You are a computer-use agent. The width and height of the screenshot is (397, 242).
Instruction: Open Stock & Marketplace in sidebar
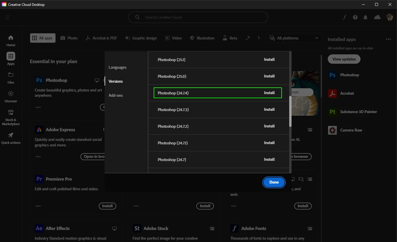pyautogui.click(x=11, y=117)
